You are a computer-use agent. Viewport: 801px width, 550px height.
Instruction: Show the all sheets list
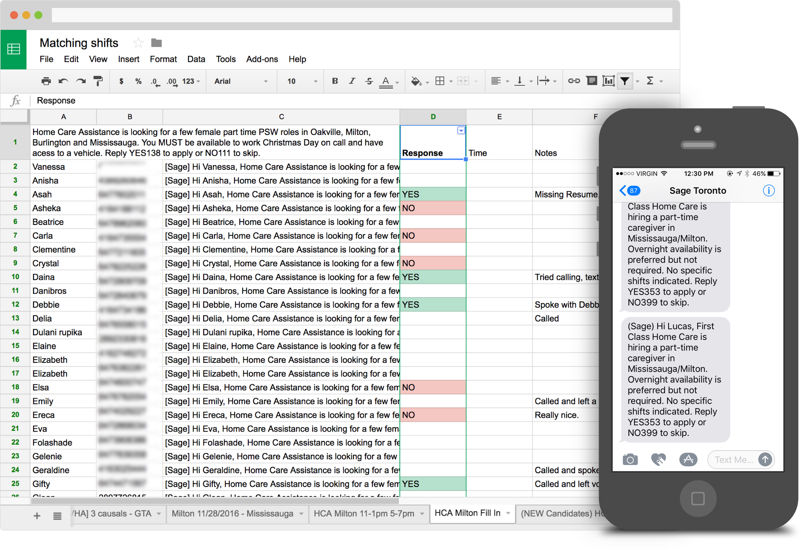tap(57, 516)
